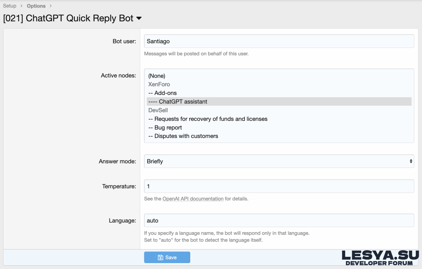Open the OpenAI API documentation link
The height and width of the screenshot is (269, 422).
pos(193,199)
